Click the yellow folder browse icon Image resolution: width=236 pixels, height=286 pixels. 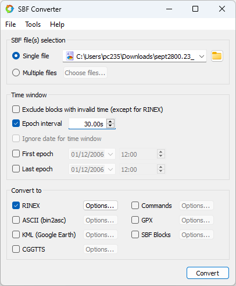217,56
